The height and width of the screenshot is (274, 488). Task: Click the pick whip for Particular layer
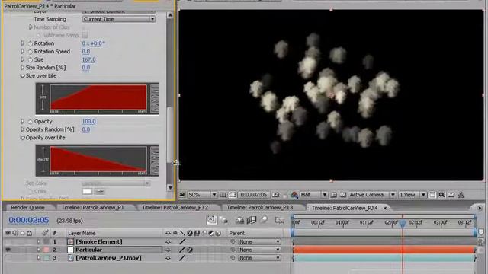point(233,250)
